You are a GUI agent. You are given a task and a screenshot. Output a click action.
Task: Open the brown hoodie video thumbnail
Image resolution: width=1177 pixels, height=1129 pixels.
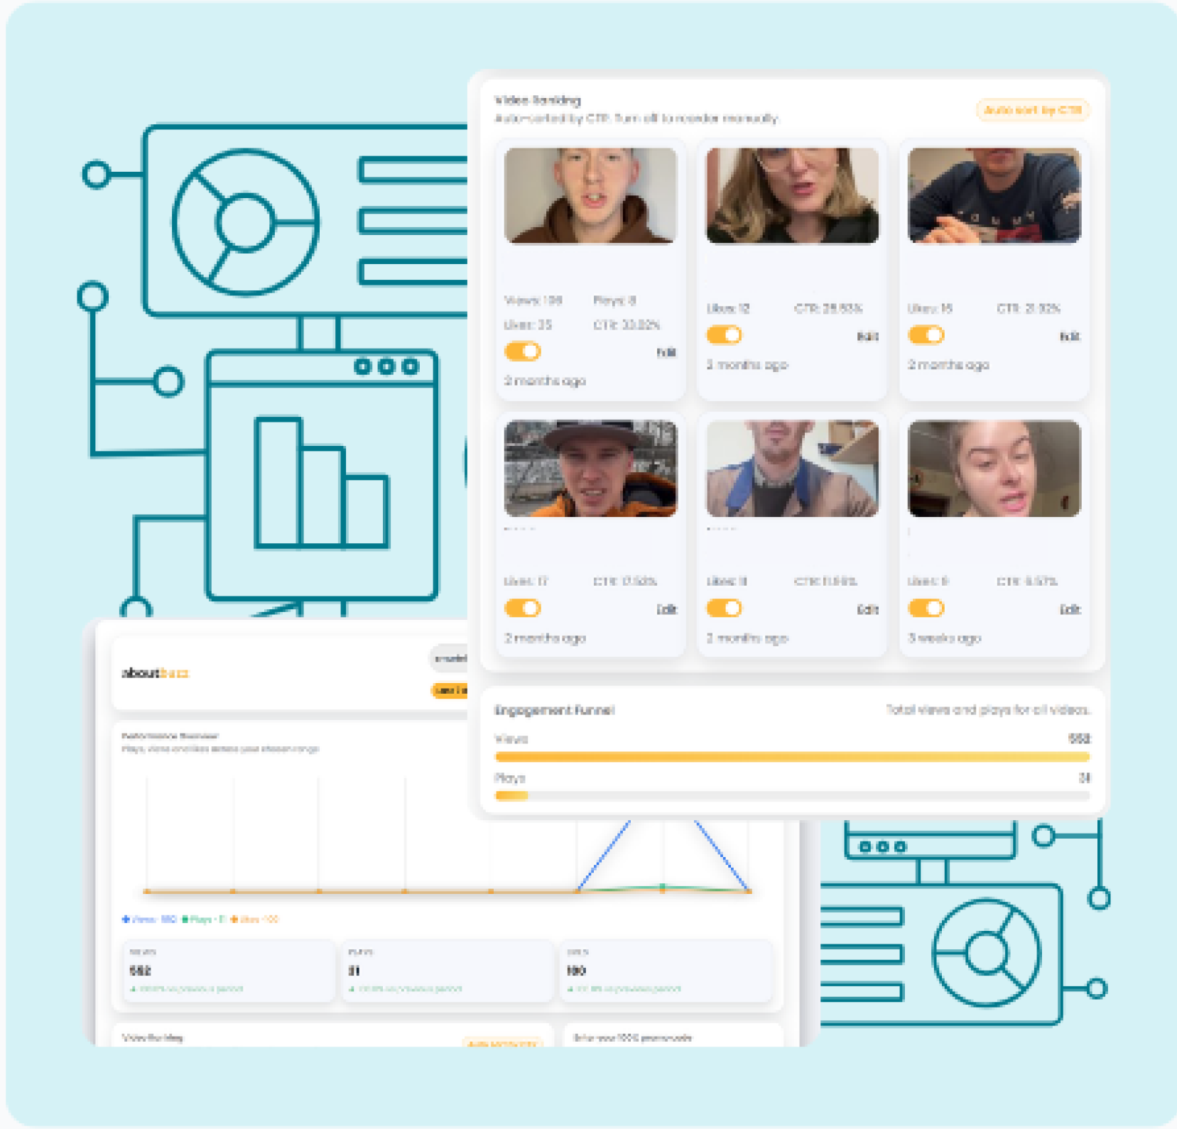pyautogui.click(x=590, y=196)
